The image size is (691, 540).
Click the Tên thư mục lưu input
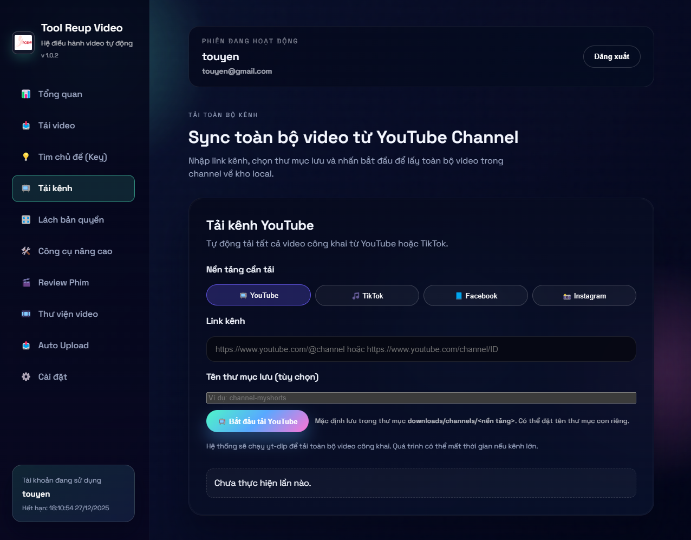421,398
